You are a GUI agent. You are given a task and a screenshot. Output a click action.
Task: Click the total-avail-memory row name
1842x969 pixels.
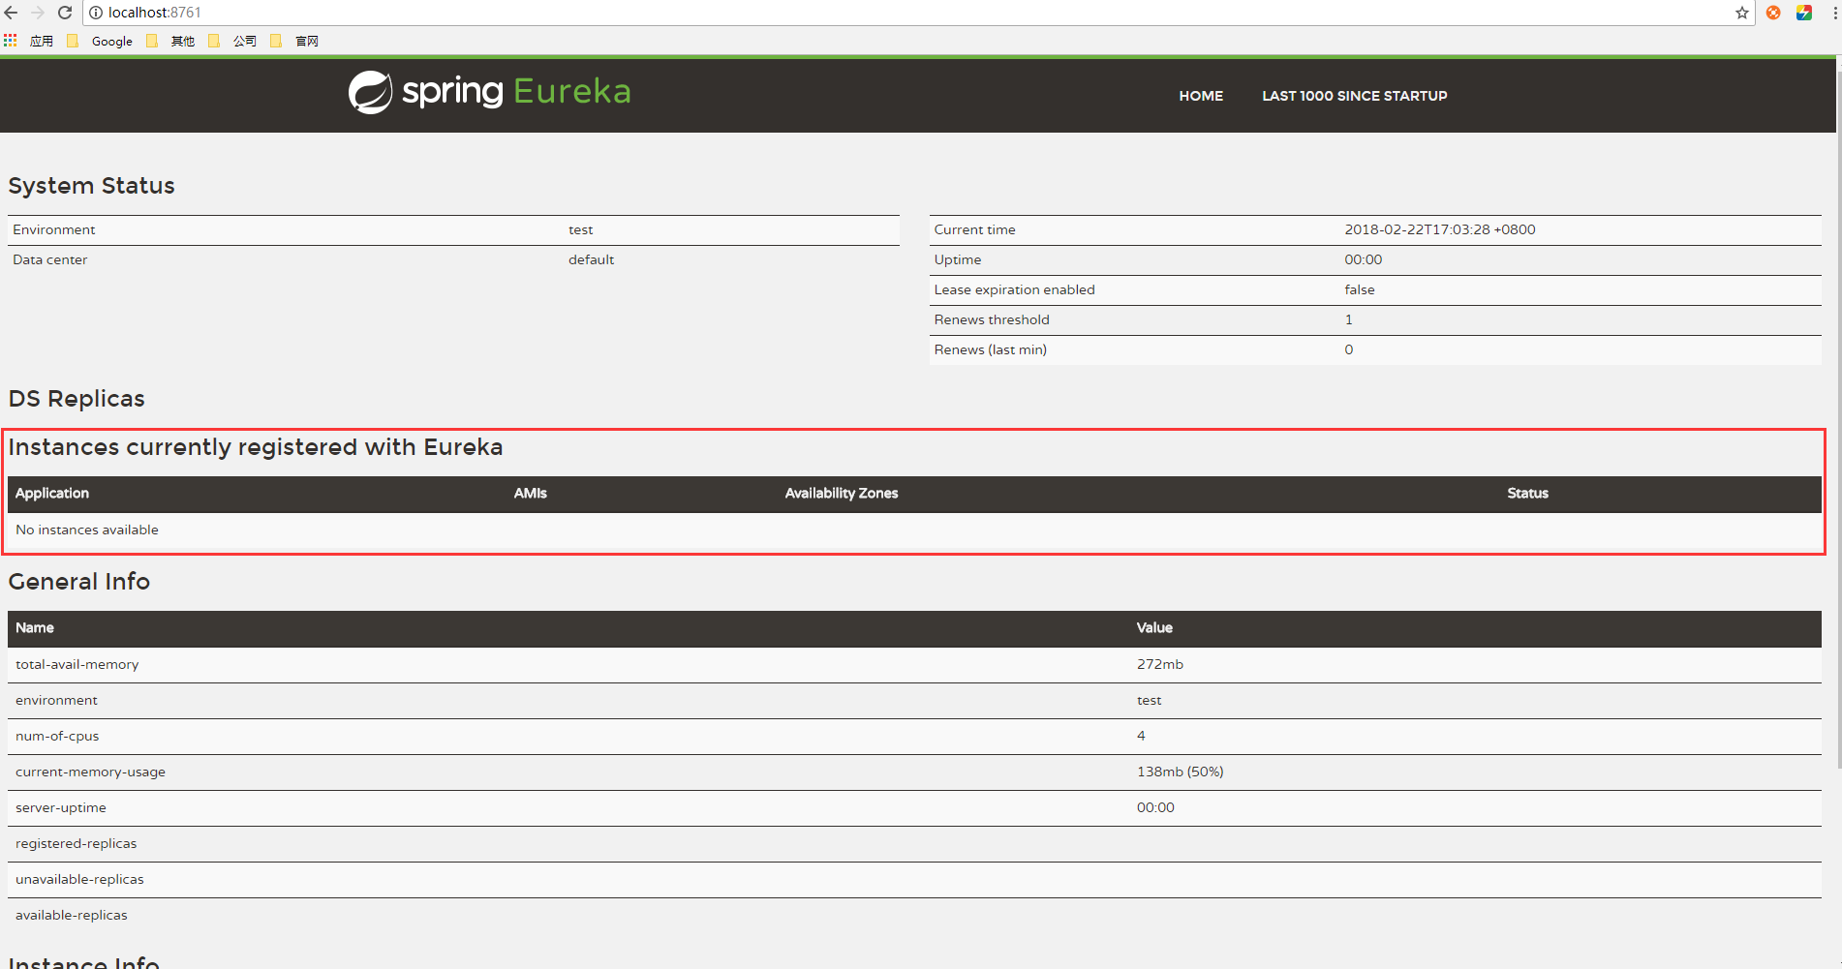[x=77, y=664]
